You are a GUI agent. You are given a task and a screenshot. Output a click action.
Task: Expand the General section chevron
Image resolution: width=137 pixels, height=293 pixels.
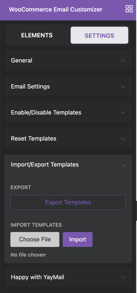pyautogui.click(x=123, y=61)
